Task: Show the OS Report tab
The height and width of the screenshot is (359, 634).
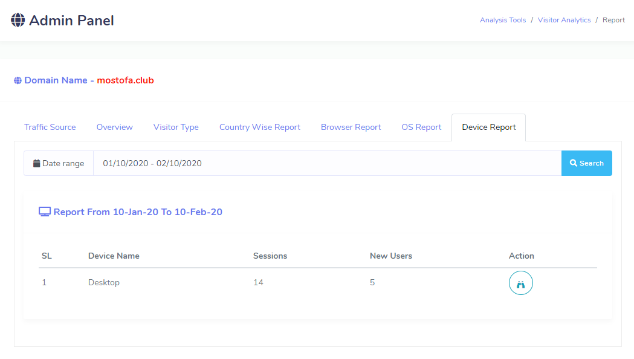Action: 421,128
